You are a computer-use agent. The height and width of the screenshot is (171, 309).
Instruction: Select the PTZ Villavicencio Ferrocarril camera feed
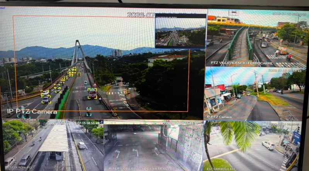coord(257,38)
